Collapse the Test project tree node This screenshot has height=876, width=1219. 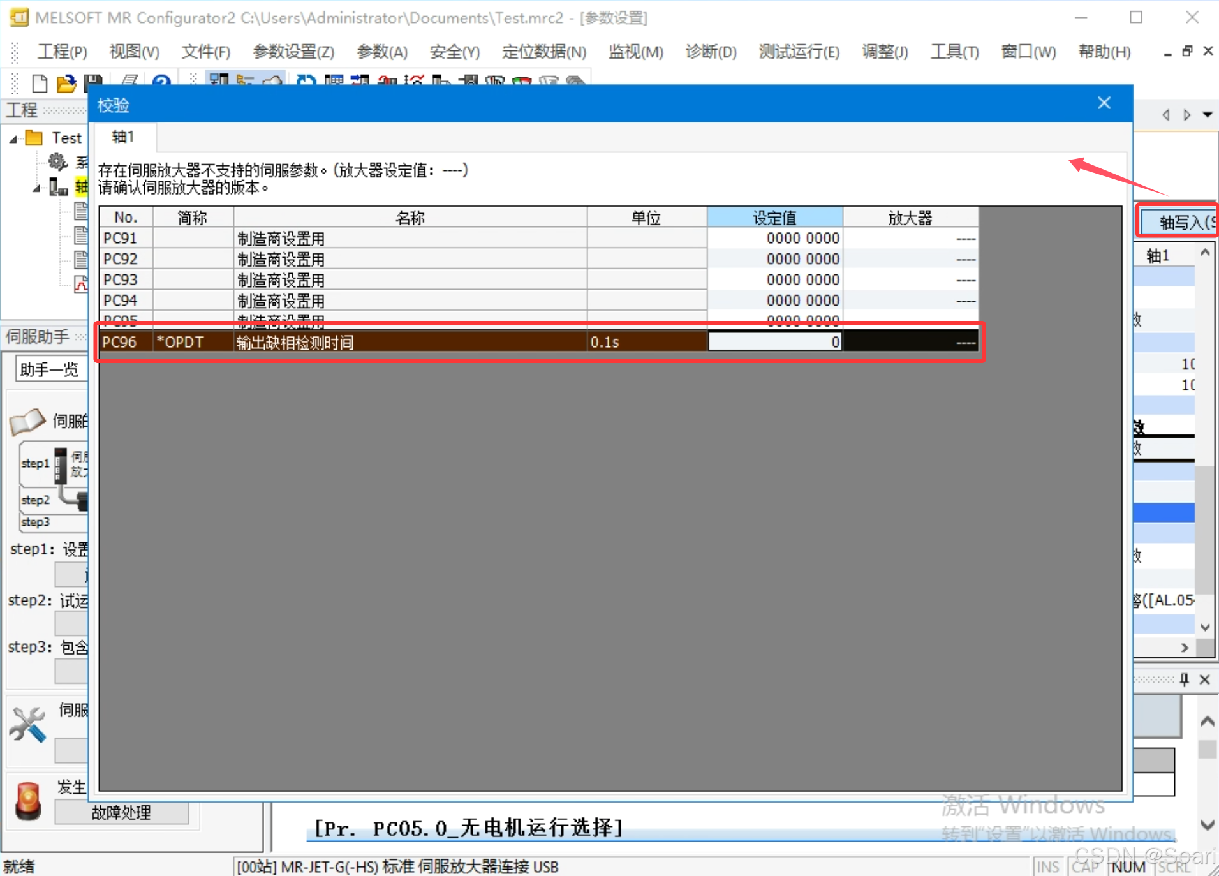13,138
